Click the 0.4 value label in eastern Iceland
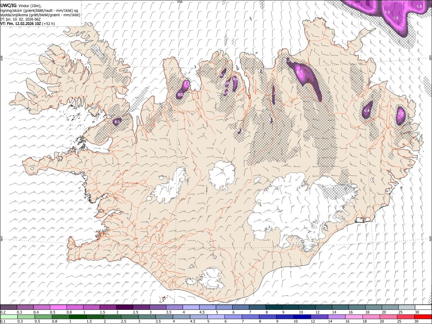432x324 pixels. (x=367, y=111)
